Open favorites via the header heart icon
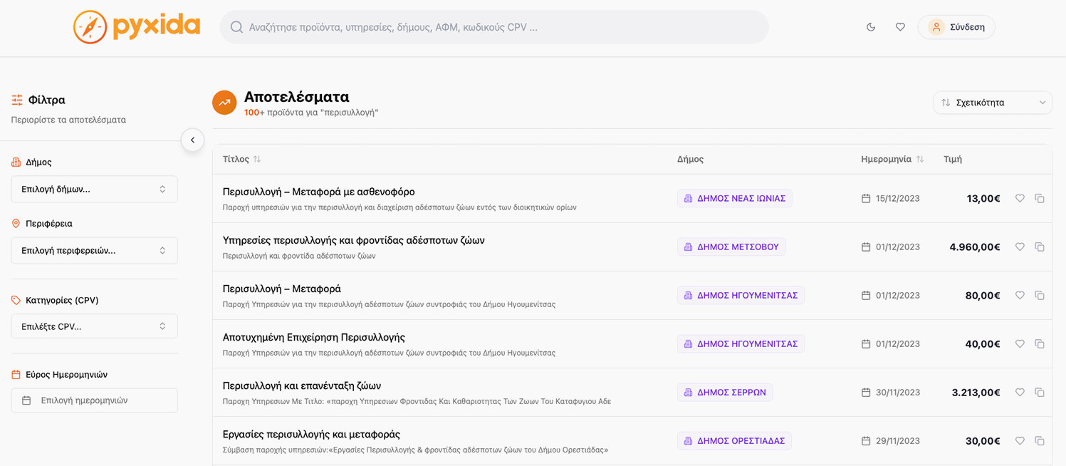 pyautogui.click(x=900, y=27)
